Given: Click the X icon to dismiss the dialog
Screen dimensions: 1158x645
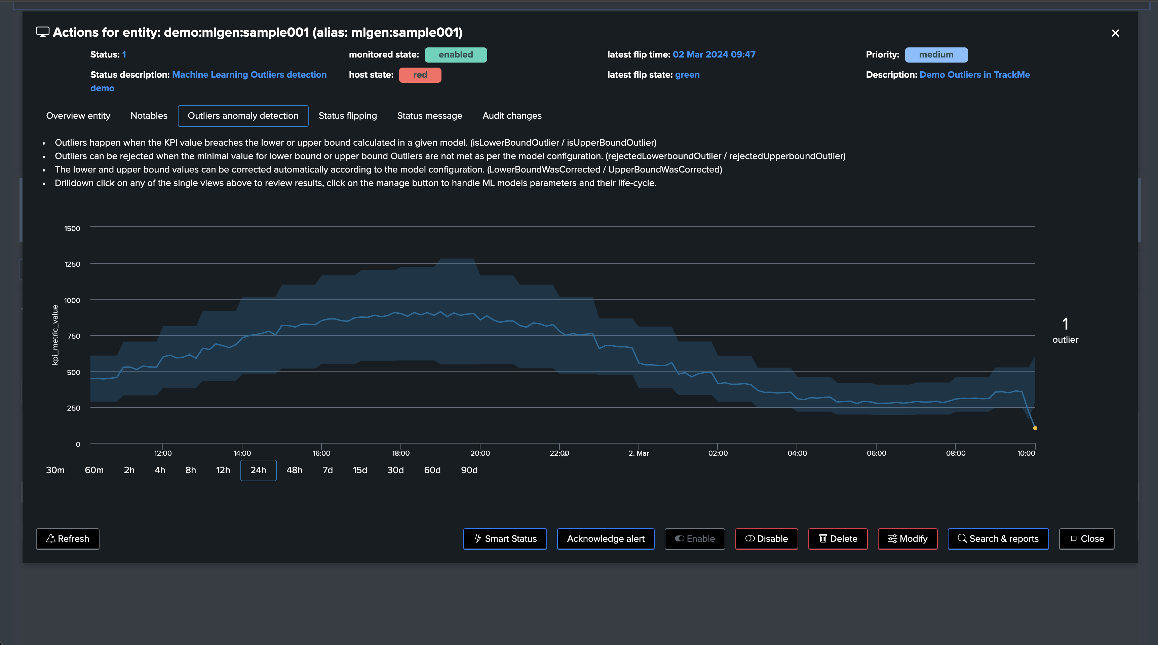Looking at the screenshot, I should tap(1115, 33).
